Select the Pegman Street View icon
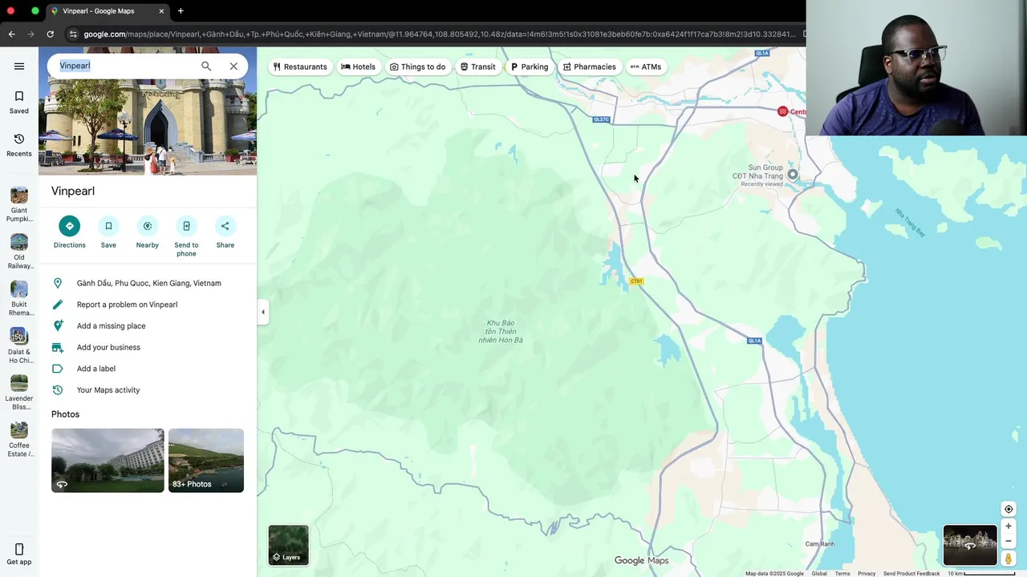This screenshot has width=1027, height=577. pyautogui.click(x=1009, y=559)
